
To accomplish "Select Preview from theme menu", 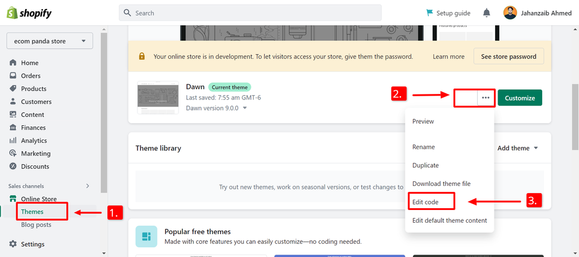I will tap(423, 122).
